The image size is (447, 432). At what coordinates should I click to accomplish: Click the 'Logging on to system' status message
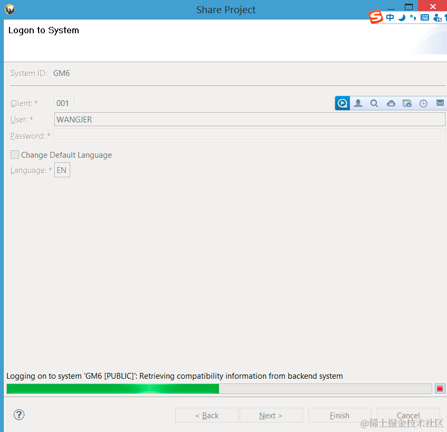(x=175, y=376)
